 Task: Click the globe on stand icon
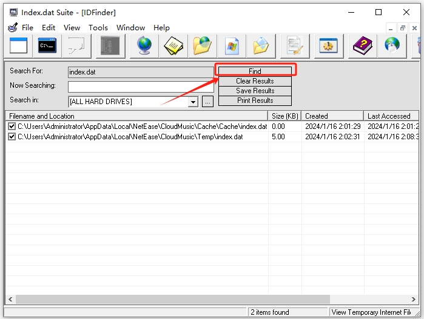[x=144, y=46]
